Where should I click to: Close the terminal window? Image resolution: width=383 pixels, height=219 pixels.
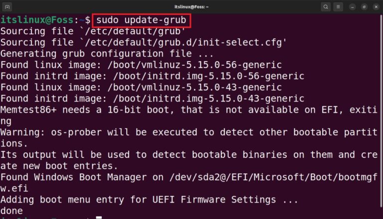tap(376, 7)
